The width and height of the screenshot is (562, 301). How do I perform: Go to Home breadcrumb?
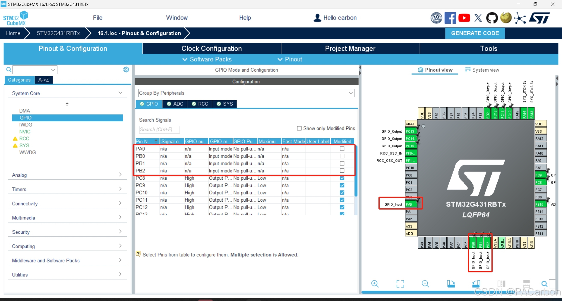tap(13, 33)
